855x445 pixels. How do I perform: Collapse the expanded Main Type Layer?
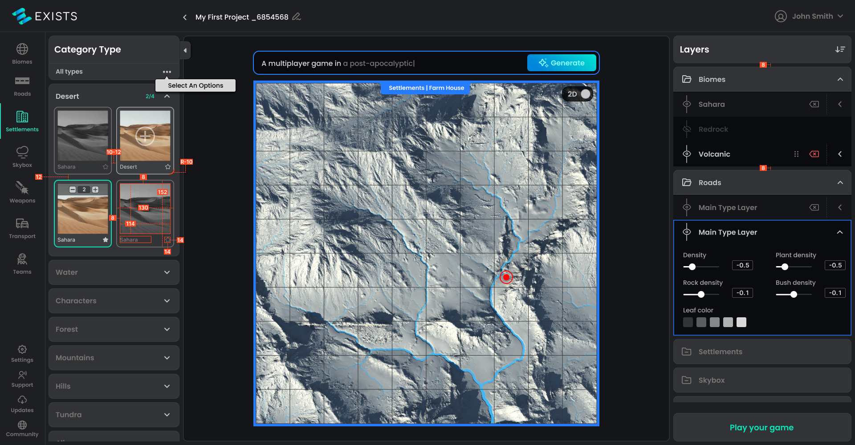[840, 232]
